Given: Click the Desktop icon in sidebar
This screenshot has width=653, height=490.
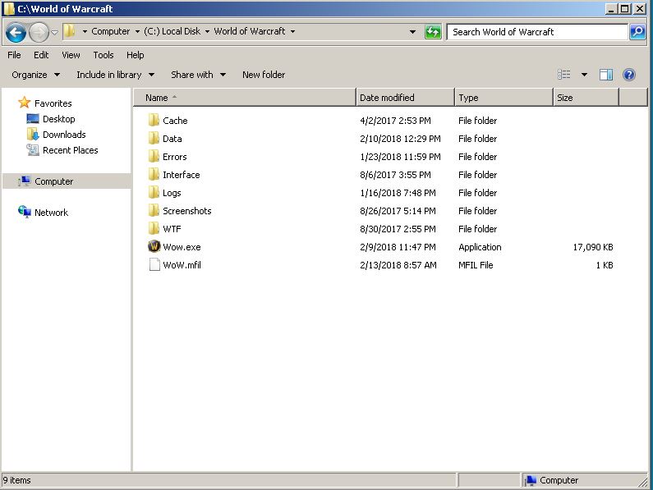Looking at the screenshot, I should click(x=33, y=119).
